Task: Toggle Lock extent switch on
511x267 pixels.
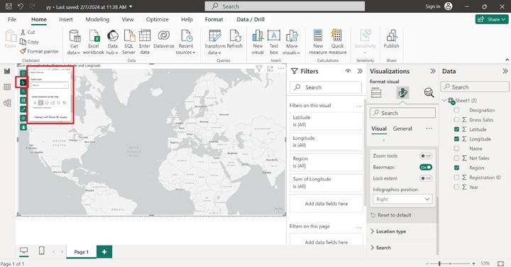Action: pyautogui.click(x=426, y=178)
